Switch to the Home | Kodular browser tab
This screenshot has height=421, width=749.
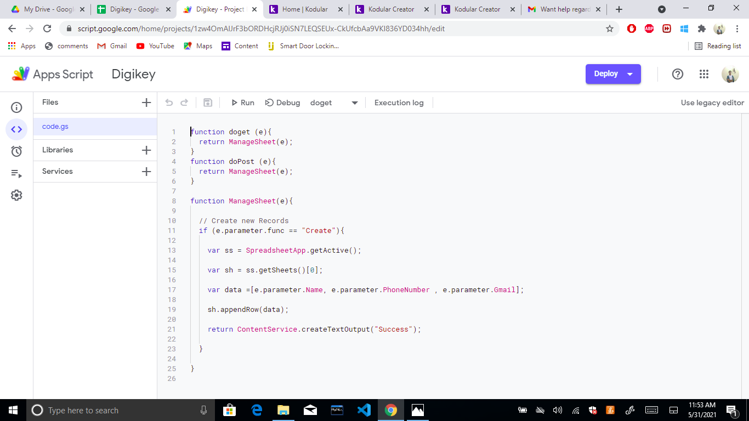pyautogui.click(x=304, y=9)
